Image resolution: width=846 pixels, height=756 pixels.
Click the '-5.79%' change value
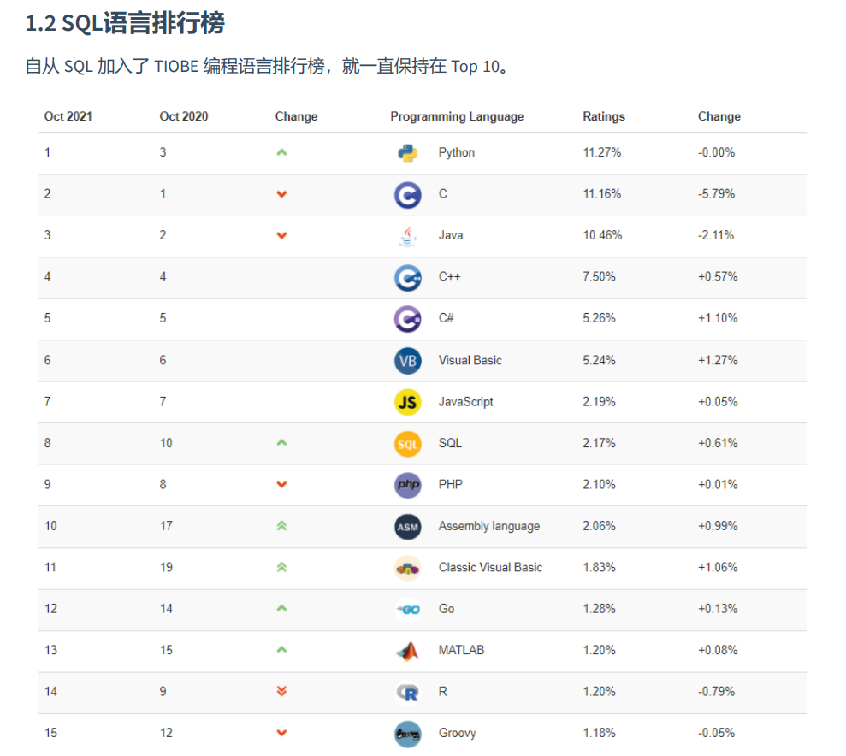click(717, 194)
